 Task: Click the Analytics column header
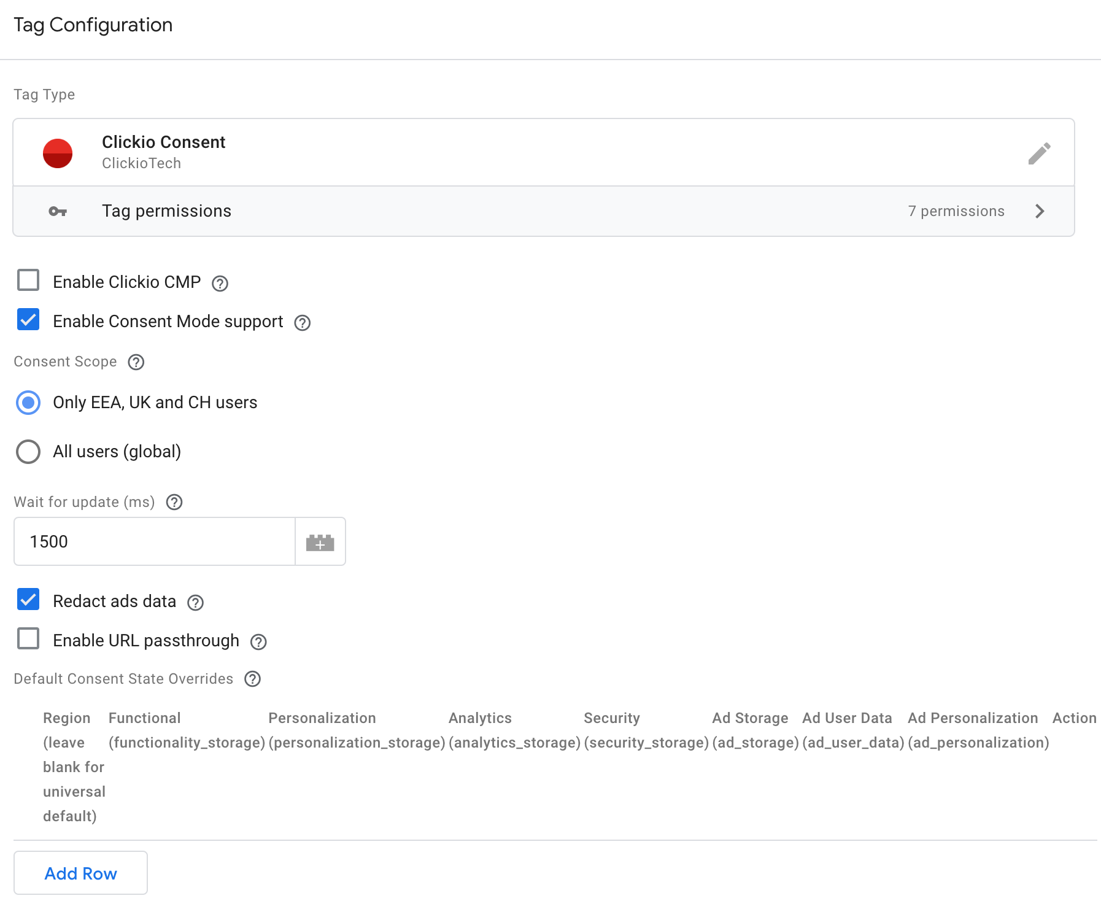(x=514, y=730)
